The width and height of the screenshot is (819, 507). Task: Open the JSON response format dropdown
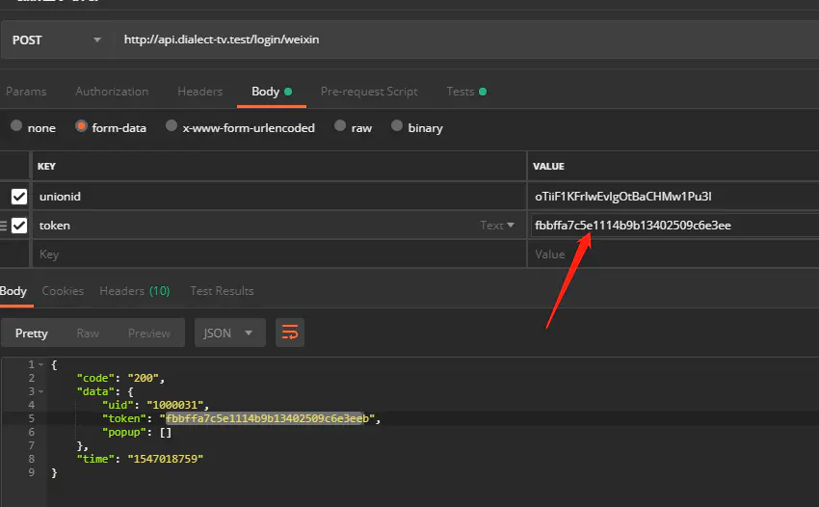click(x=230, y=333)
